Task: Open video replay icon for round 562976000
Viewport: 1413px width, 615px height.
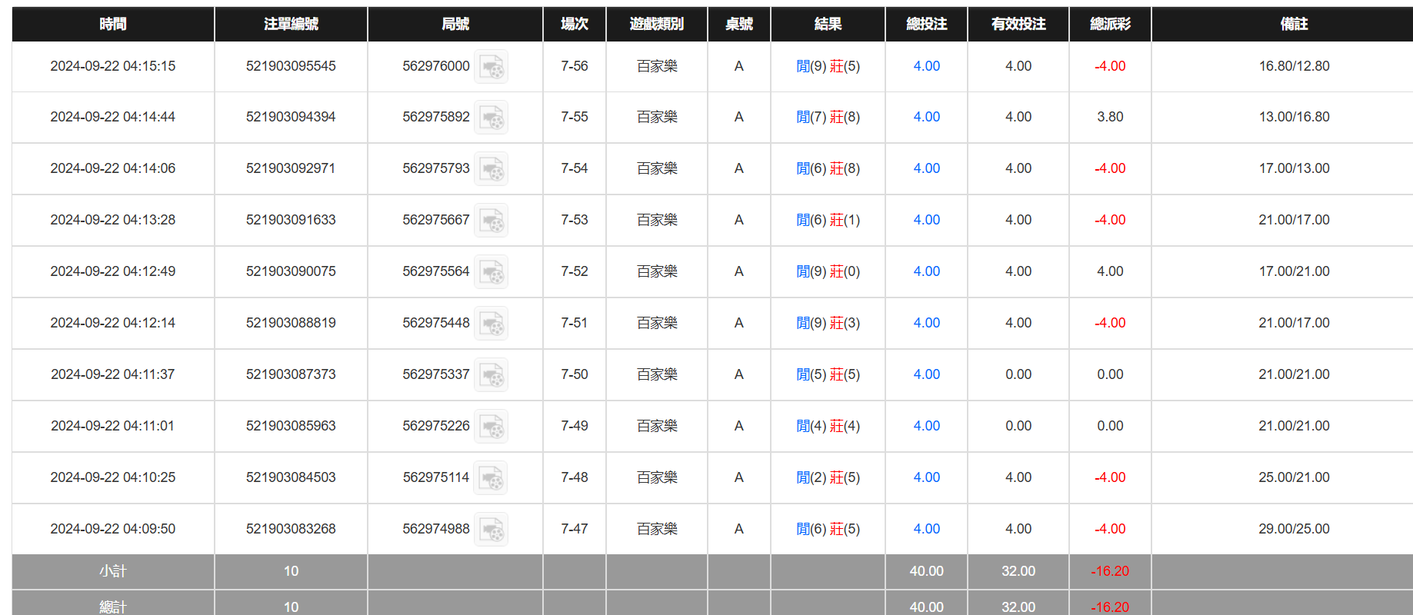Action: tap(491, 67)
